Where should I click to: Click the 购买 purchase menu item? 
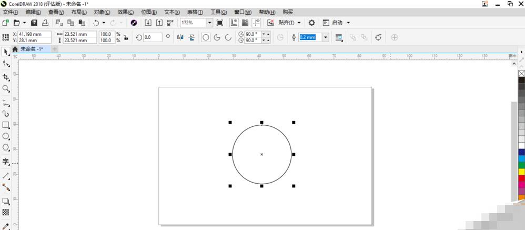(x=288, y=12)
